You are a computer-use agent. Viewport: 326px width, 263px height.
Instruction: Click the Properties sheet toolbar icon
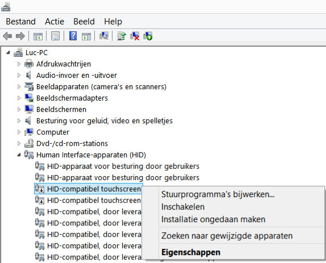coord(55,36)
